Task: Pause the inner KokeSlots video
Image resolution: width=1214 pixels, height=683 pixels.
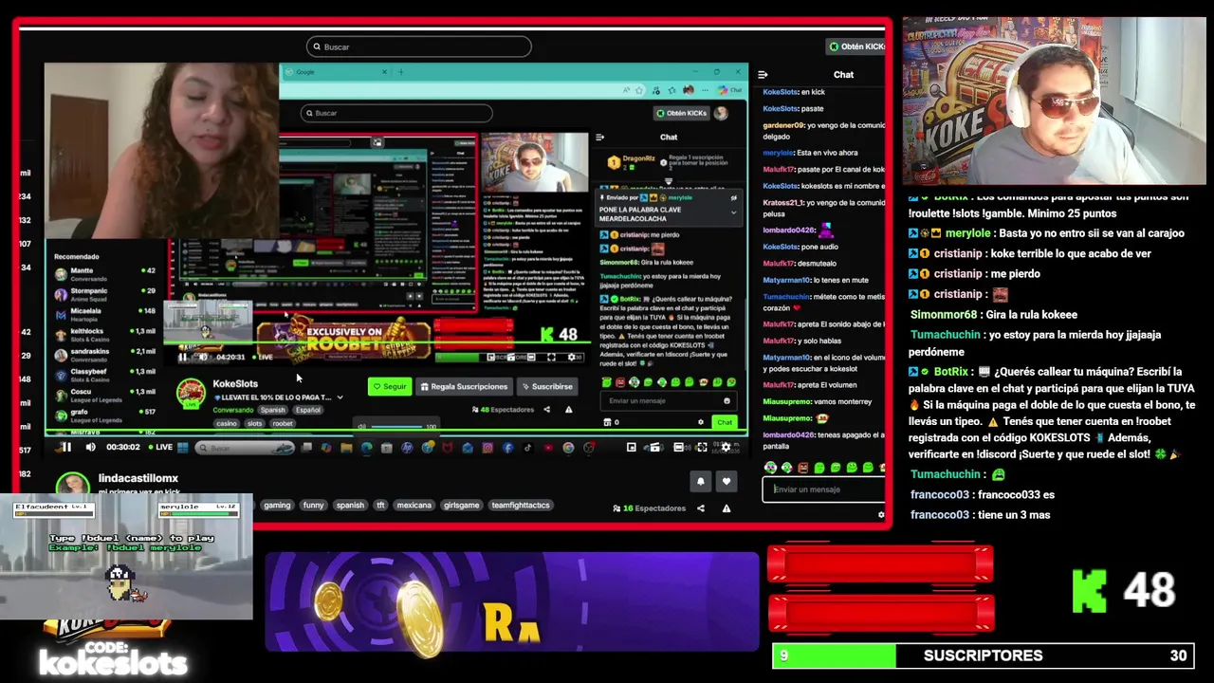Action: tap(182, 357)
